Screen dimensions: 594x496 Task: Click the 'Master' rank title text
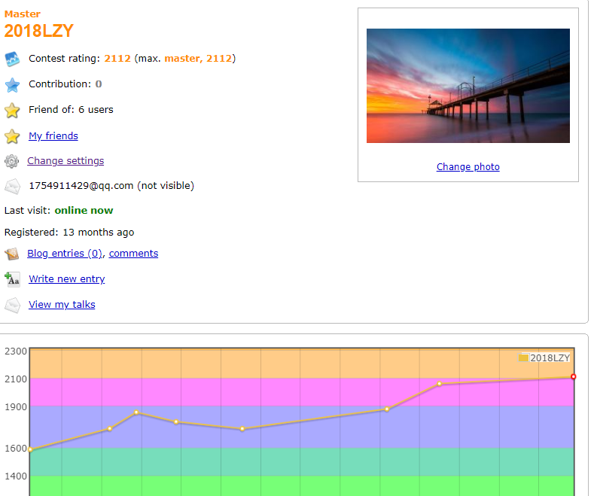23,14
